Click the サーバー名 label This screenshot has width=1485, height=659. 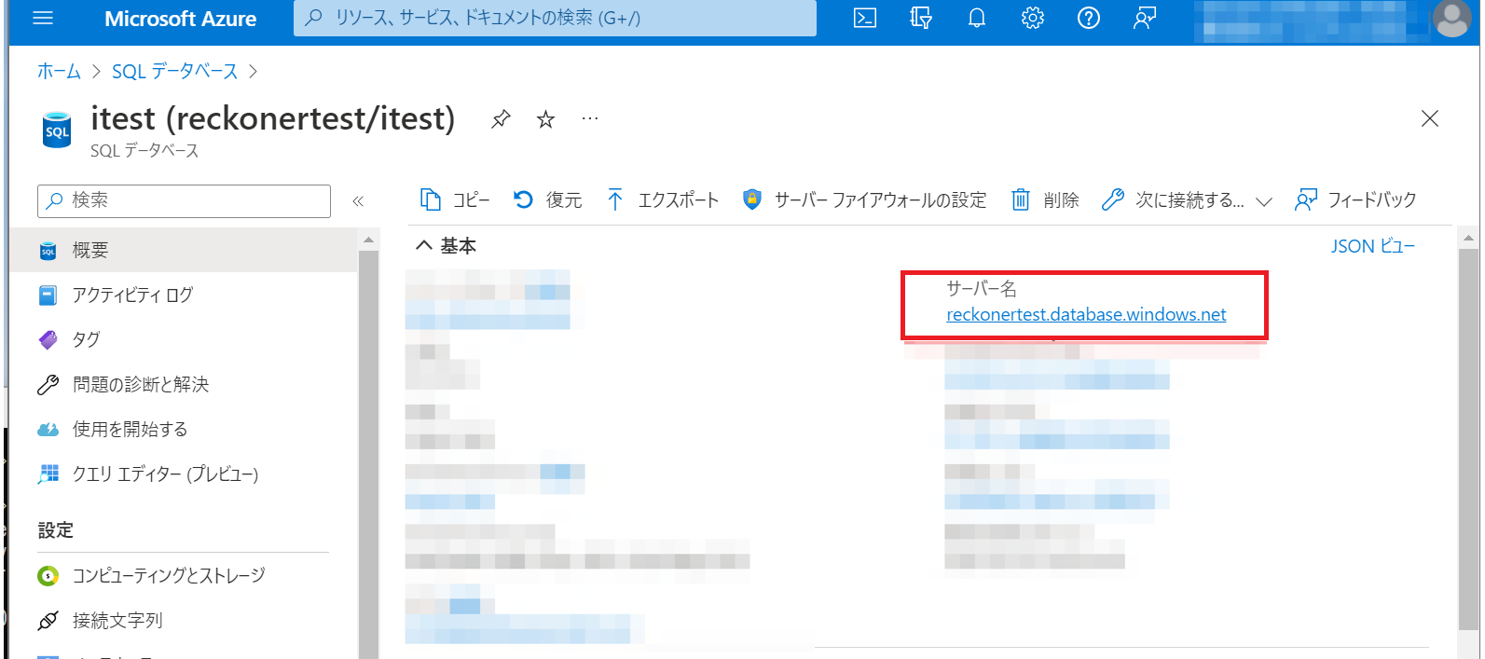tap(981, 289)
